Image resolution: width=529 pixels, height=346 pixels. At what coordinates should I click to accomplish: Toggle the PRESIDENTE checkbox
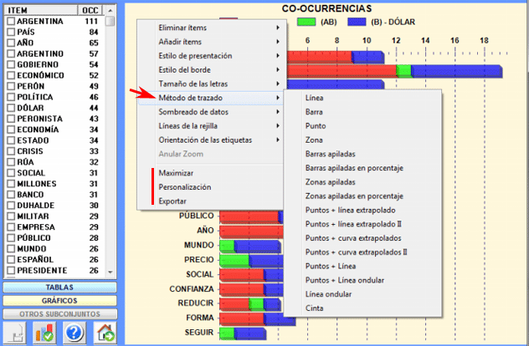pyautogui.click(x=11, y=270)
